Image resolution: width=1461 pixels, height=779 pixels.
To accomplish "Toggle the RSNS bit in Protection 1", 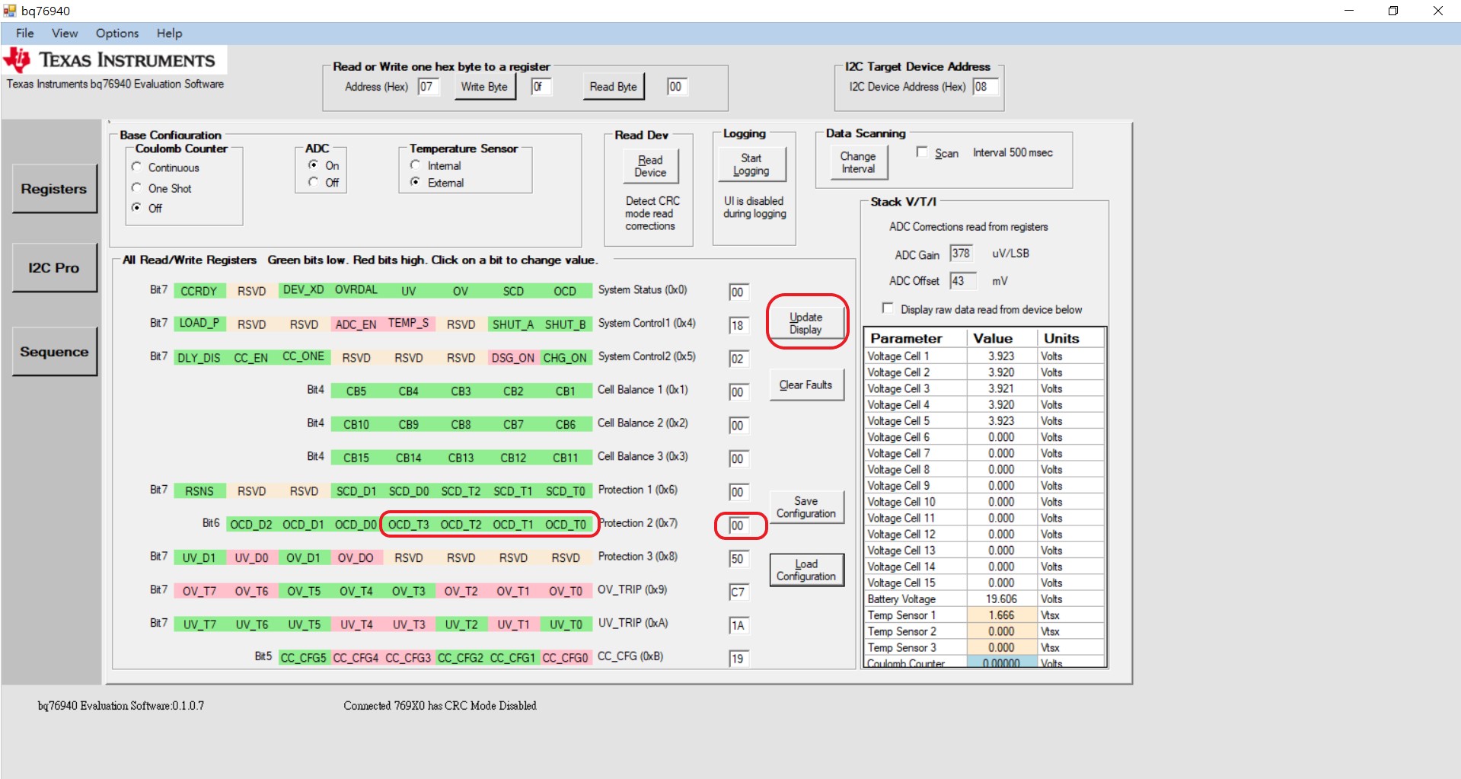I will [199, 492].
